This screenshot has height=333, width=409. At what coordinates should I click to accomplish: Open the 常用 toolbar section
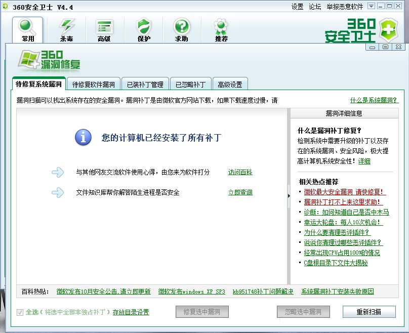28,30
